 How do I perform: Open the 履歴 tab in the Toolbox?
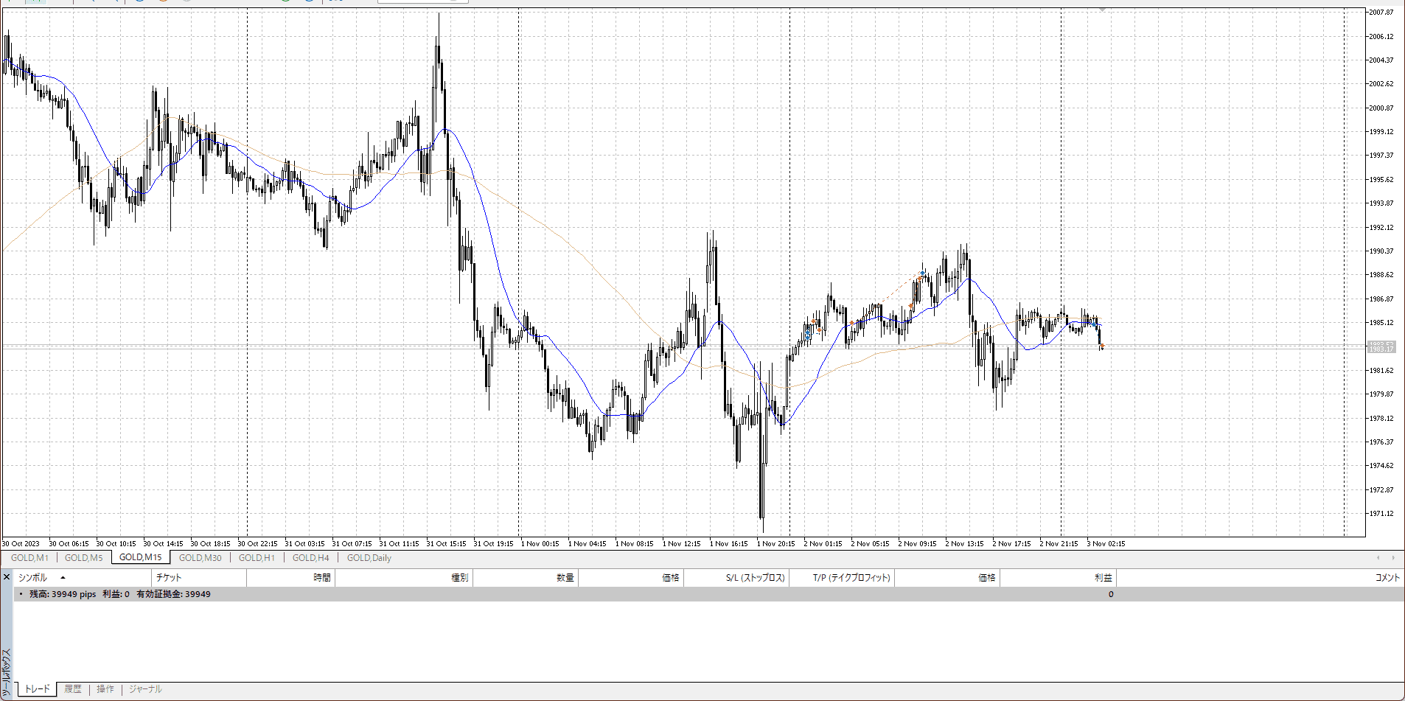coord(72,689)
